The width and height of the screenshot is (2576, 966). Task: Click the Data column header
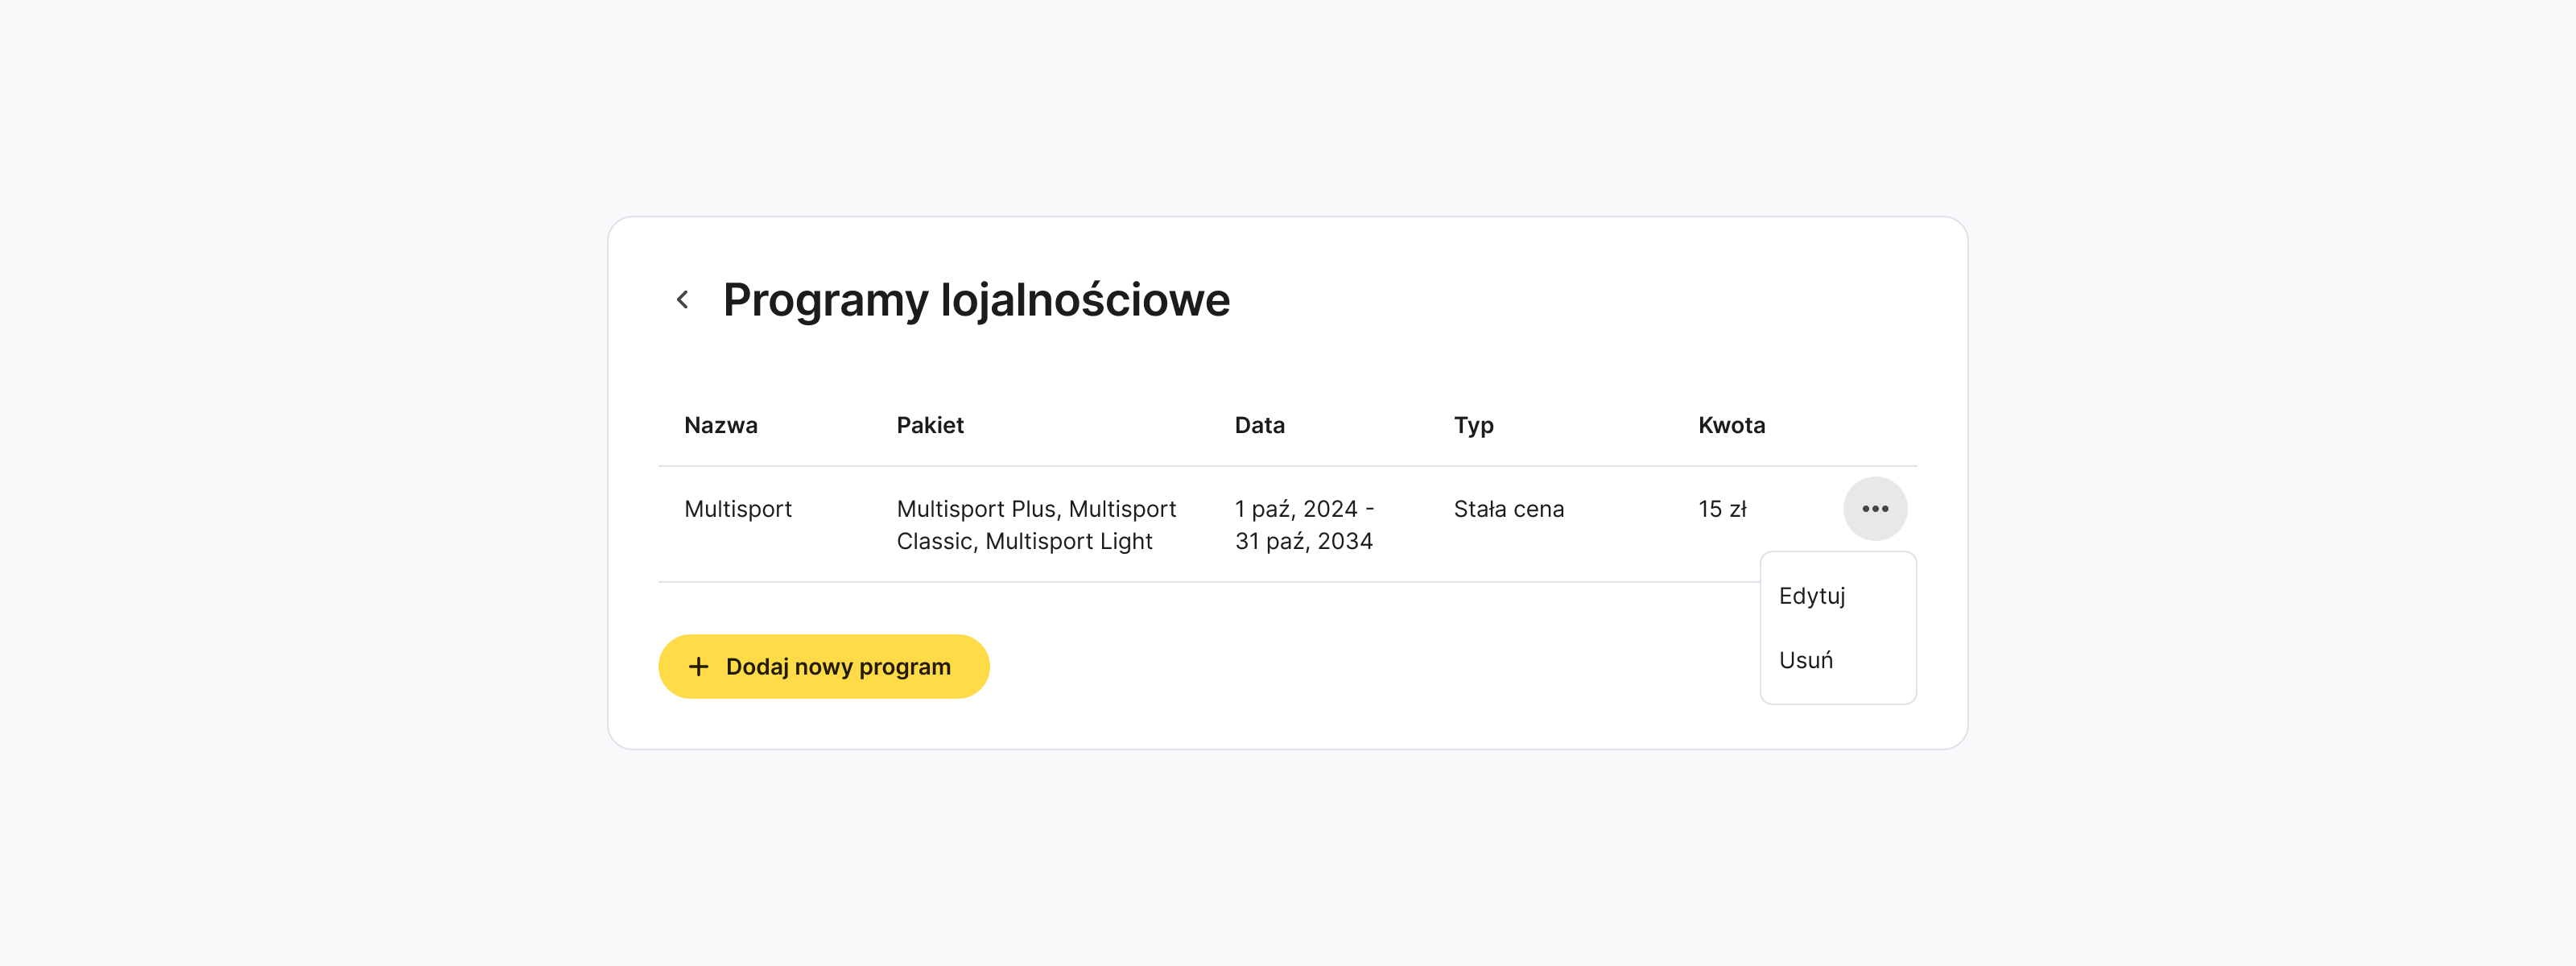[1259, 425]
